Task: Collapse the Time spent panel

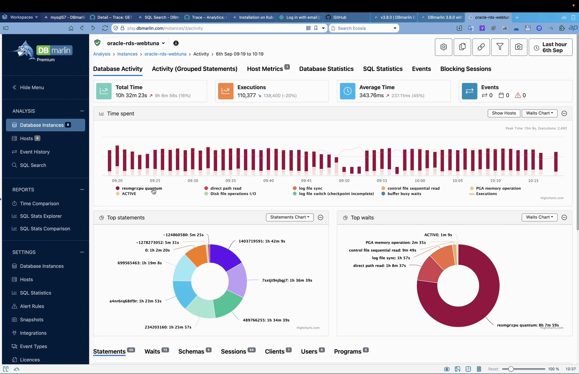Action: 564,114
